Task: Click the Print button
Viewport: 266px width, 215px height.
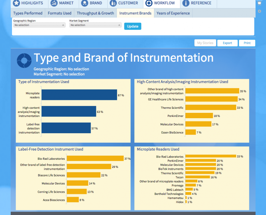Action: coord(247,43)
